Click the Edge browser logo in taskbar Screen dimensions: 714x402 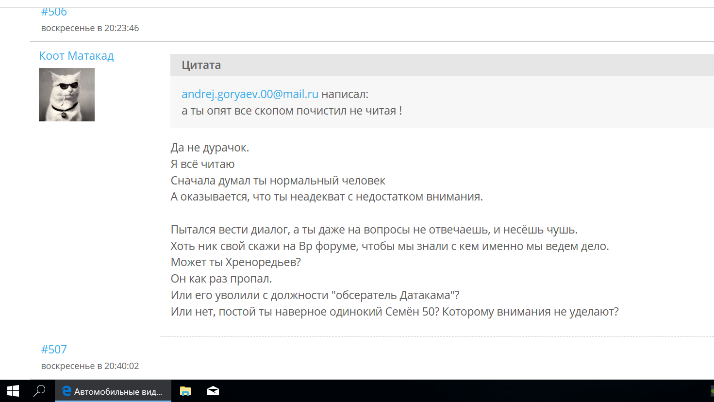[x=66, y=391]
